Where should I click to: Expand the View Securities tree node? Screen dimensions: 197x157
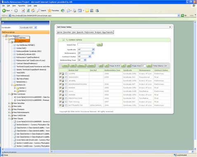tap(9, 103)
